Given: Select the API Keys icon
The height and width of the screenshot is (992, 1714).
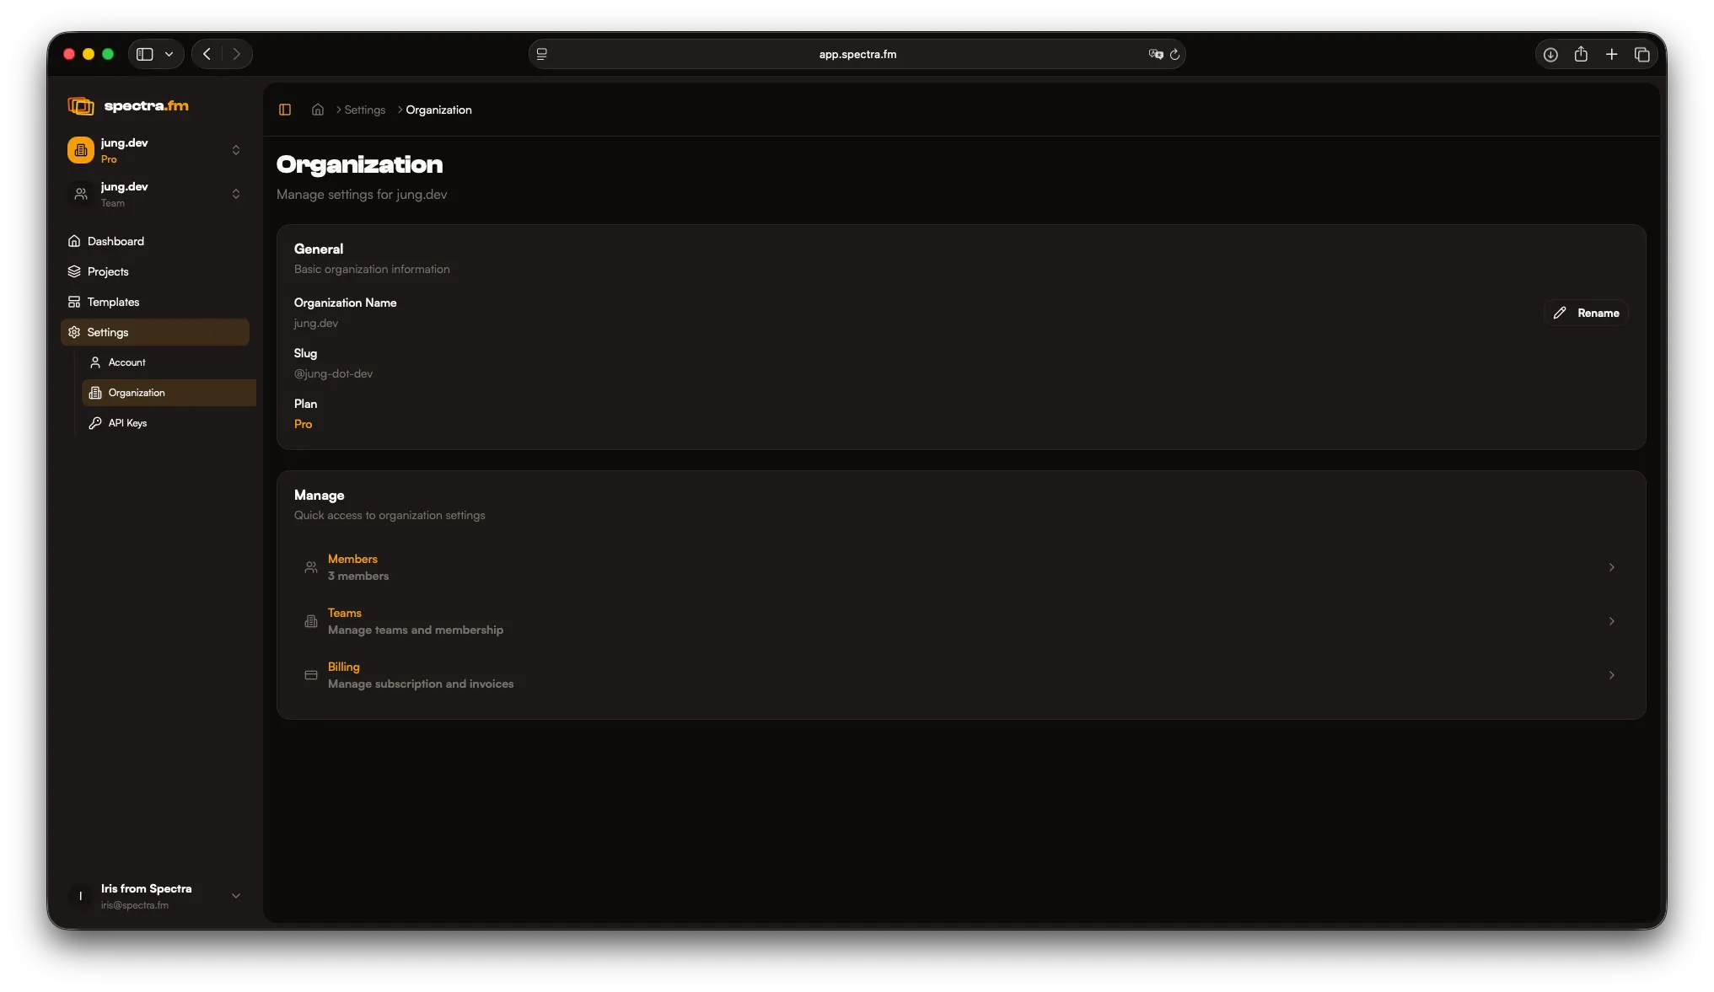Looking at the screenshot, I should [x=95, y=423].
